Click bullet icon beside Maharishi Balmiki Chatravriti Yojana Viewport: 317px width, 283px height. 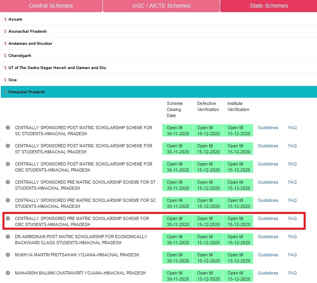pos(8,273)
